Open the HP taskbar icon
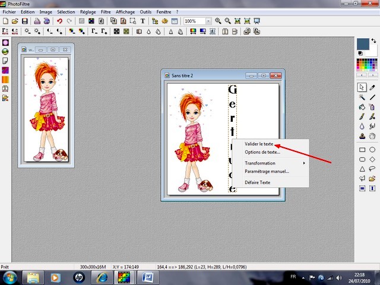Viewport: 380px width, 285px height. point(79,278)
